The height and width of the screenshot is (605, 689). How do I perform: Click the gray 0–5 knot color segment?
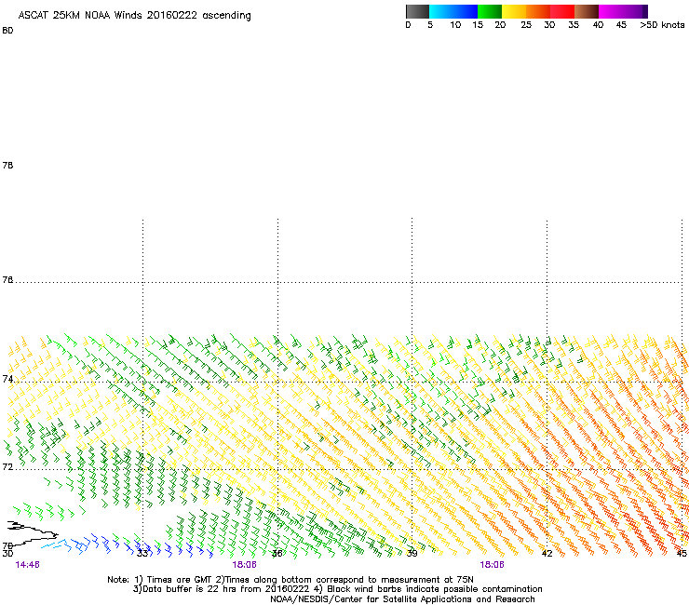click(x=417, y=11)
